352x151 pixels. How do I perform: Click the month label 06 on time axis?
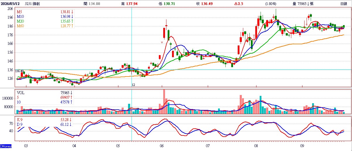tap(162, 146)
